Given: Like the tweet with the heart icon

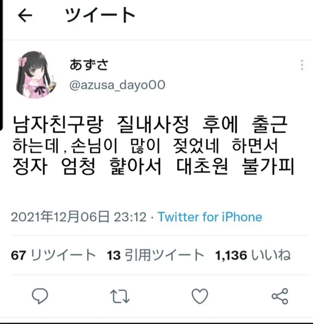Looking at the screenshot, I should click(x=200, y=296).
